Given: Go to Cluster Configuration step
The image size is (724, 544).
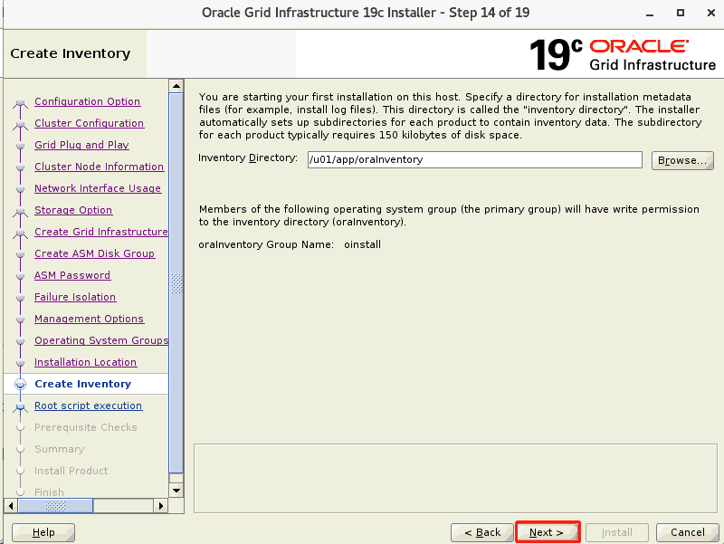Looking at the screenshot, I should [89, 123].
